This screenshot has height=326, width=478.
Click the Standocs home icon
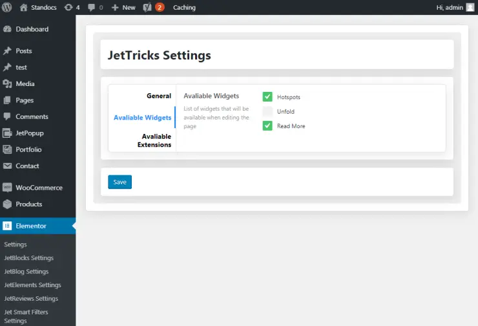pyautogui.click(x=23, y=7)
